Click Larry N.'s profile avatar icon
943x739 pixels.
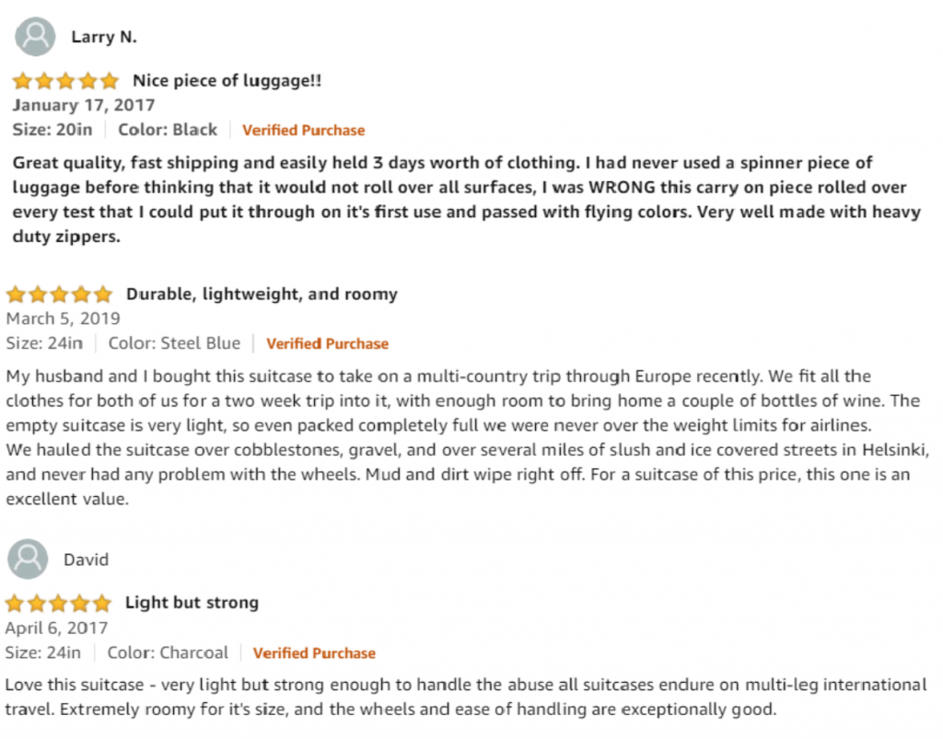click(35, 37)
